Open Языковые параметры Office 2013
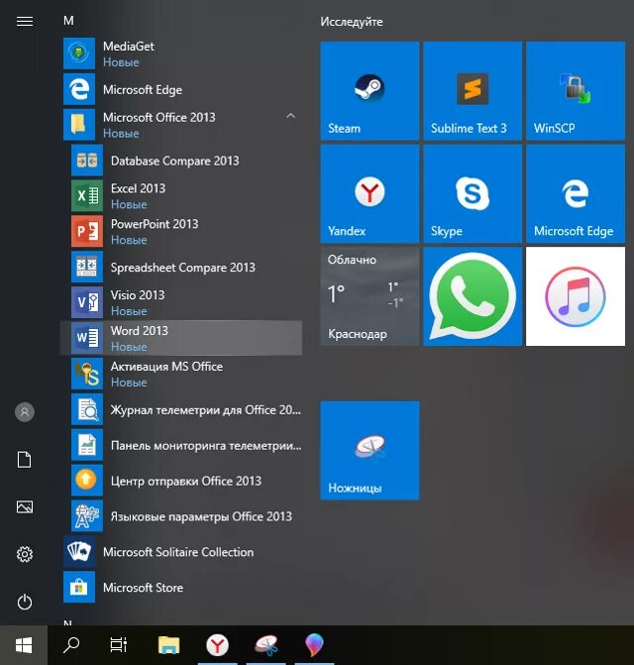This screenshot has height=665, width=634. 182,516
